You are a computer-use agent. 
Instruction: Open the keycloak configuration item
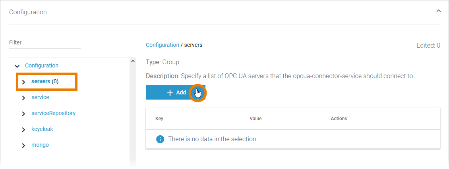click(x=42, y=129)
